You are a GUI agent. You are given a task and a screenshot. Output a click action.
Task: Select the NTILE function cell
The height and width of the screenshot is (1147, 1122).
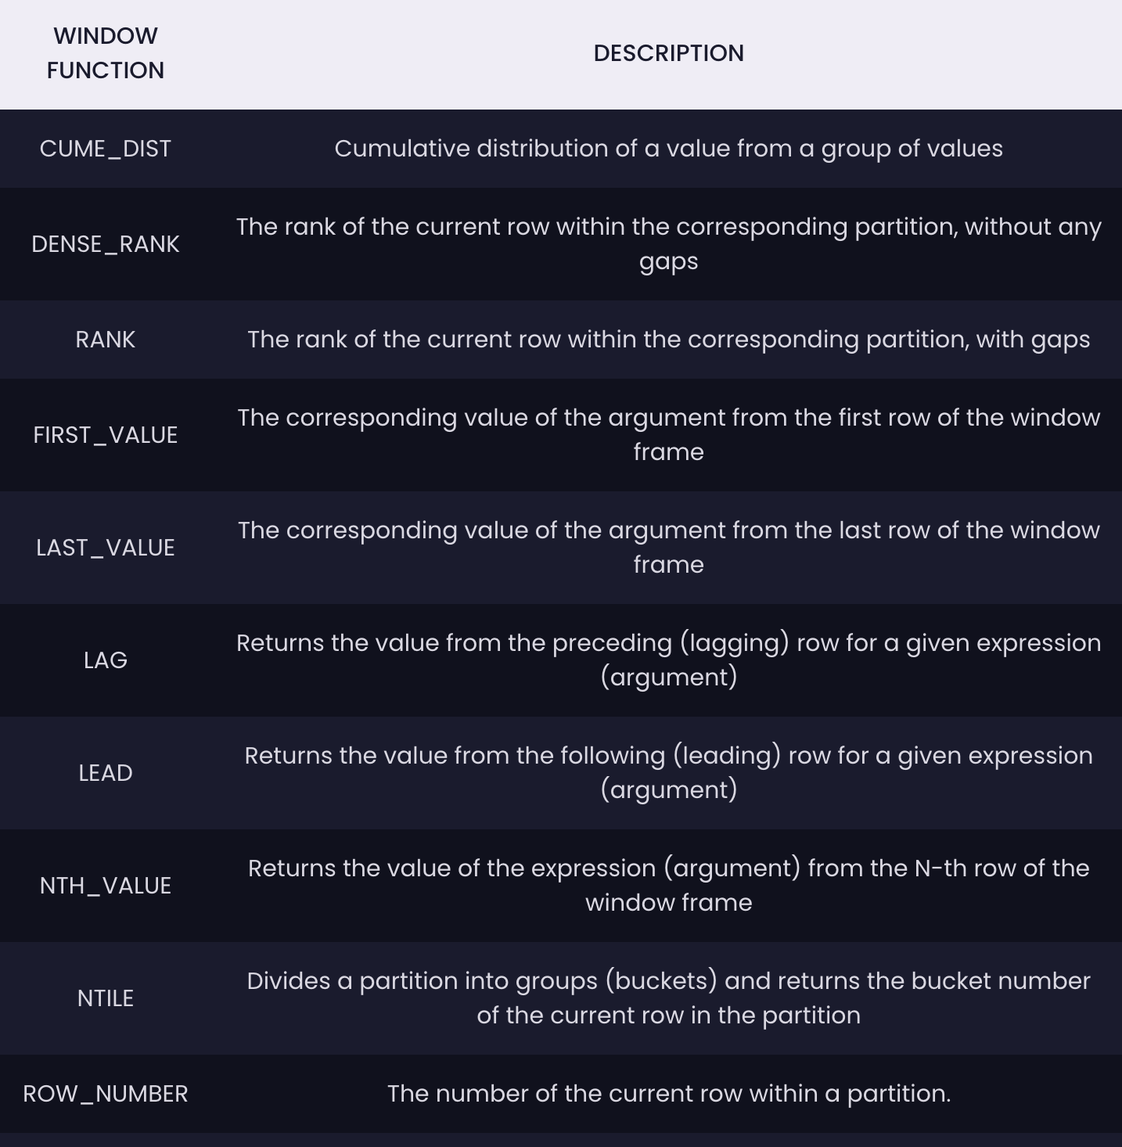pyautogui.click(x=106, y=998)
